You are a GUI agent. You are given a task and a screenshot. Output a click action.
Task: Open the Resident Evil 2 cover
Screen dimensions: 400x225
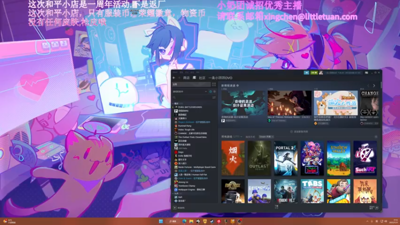point(285,191)
